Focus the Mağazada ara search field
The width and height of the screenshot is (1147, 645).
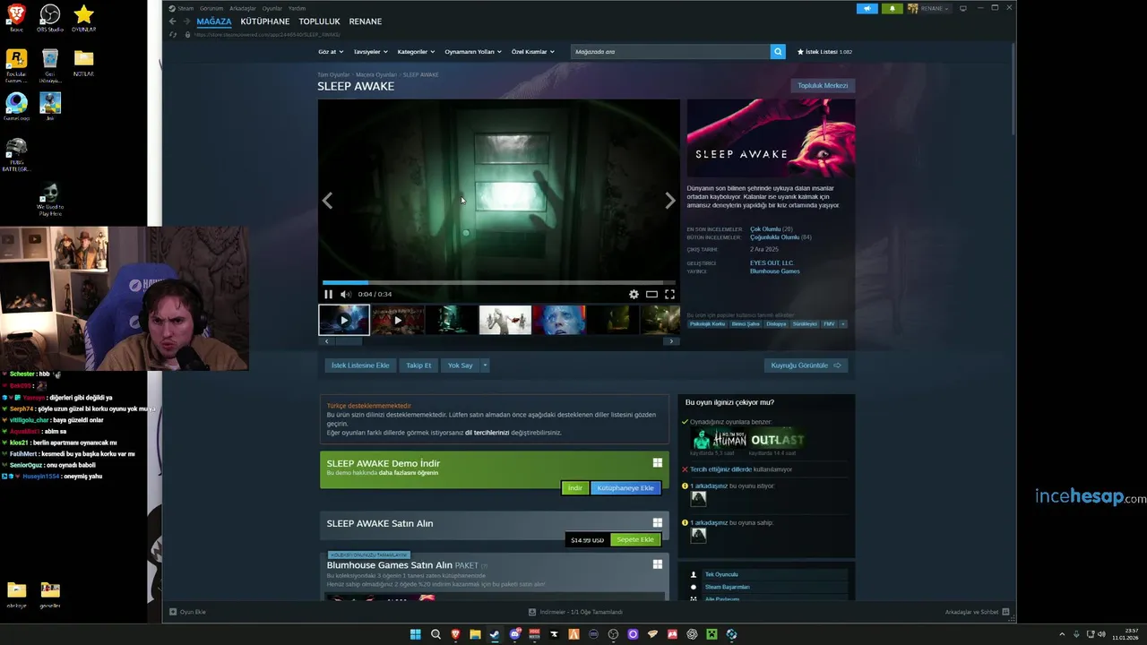tap(670, 52)
